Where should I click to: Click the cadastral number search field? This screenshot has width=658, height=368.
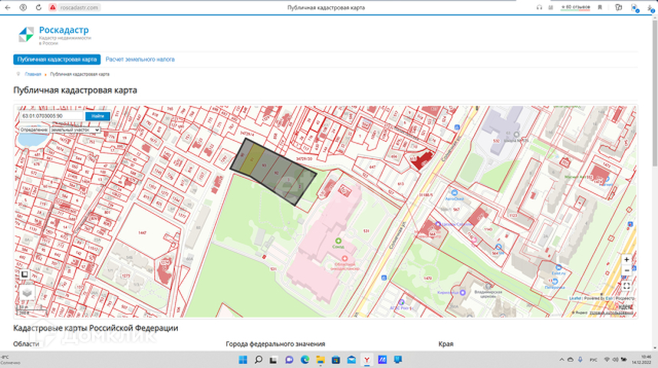pyautogui.click(x=51, y=116)
